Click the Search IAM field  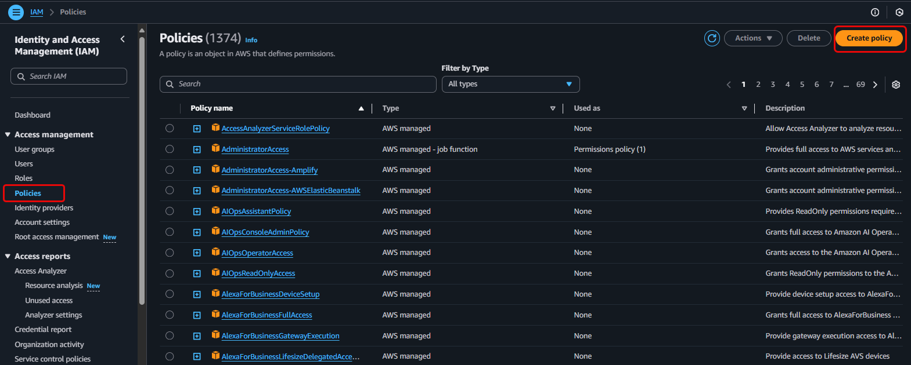point(69,76)
